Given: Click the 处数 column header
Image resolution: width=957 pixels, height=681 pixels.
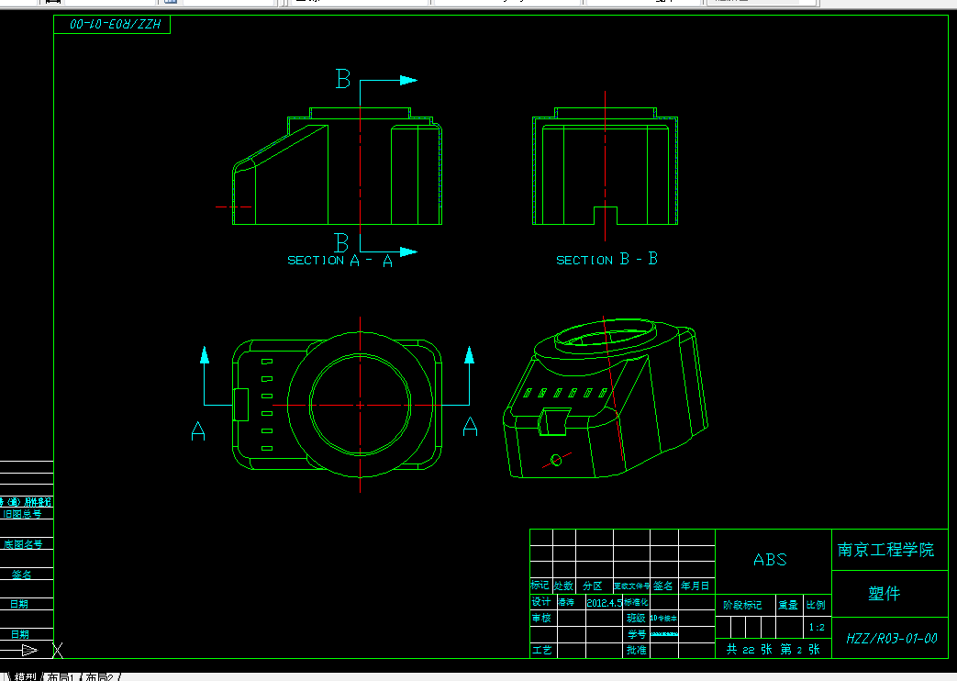Looking at the screenshot, I should (x=563, y=586).
